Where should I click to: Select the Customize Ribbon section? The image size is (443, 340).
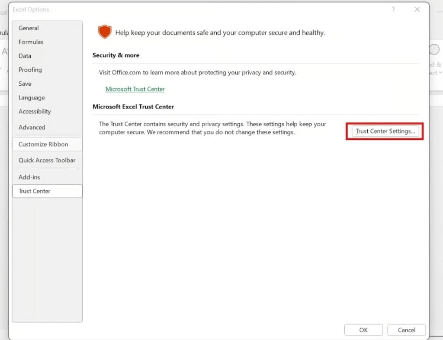point(43,144)
